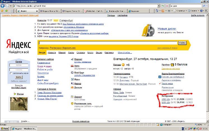Select the Видео search tab

tap(99, 53)
